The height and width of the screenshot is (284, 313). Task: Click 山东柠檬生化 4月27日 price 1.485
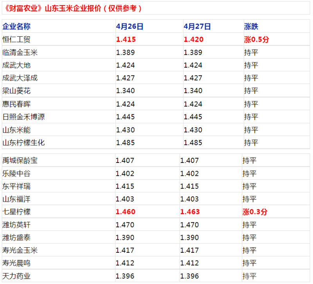pyautogui.click(x=193, y=143)
